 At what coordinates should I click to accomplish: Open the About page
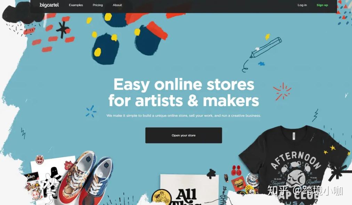click(x=117, y=5)
